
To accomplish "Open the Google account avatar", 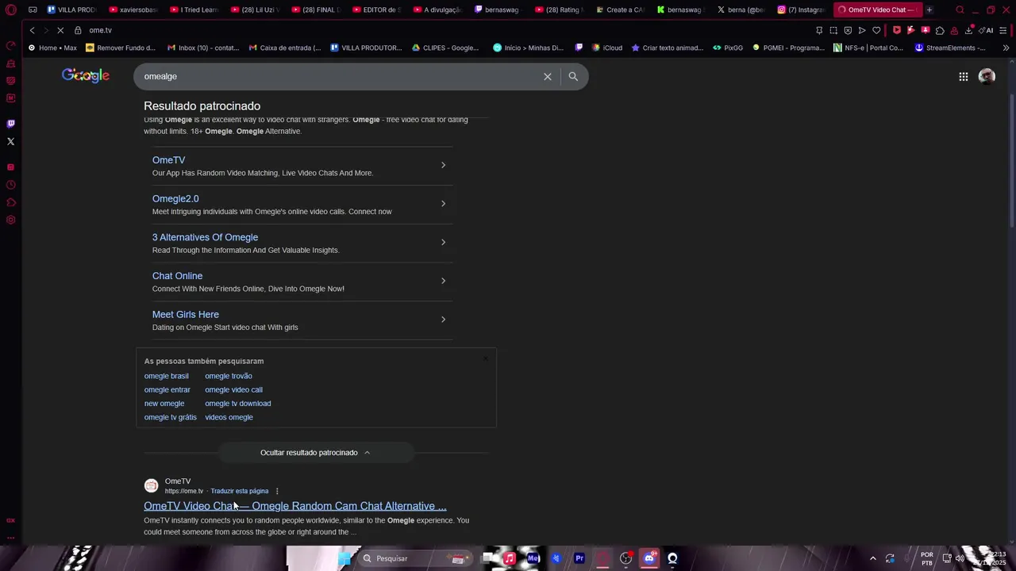I will pos(987,76).
